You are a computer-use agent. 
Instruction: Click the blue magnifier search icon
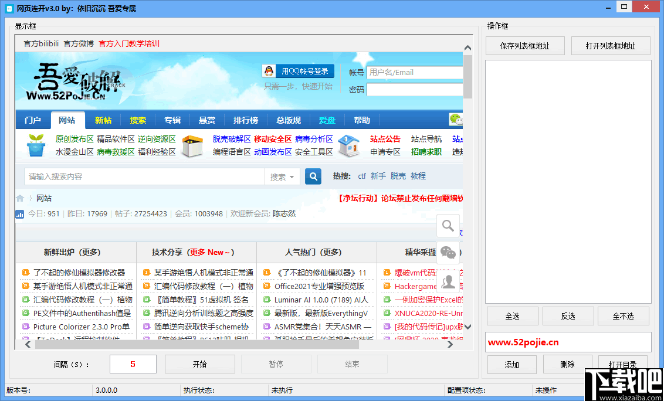pyautogui.click(x=313, y=176)
